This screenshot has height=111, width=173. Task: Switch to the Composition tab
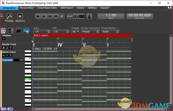point(9,8)
